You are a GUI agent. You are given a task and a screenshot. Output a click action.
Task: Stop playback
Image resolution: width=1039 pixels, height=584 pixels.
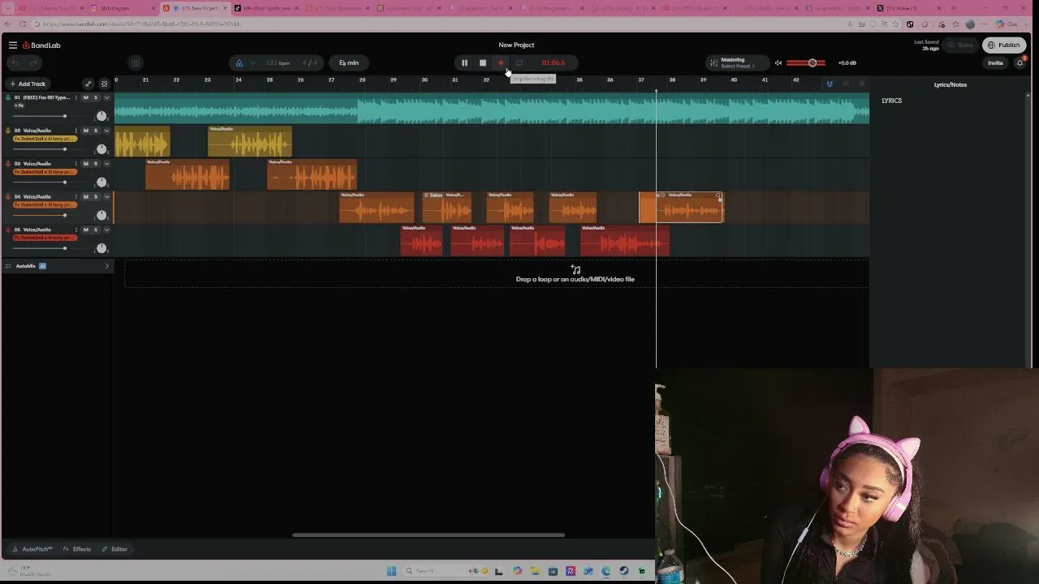tap(482, 62)
